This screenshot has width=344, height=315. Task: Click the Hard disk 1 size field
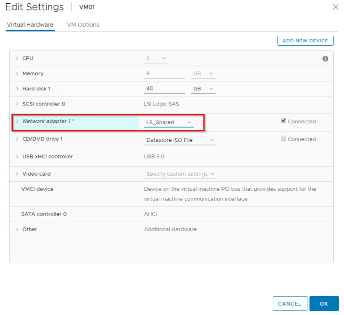point(164,89)
